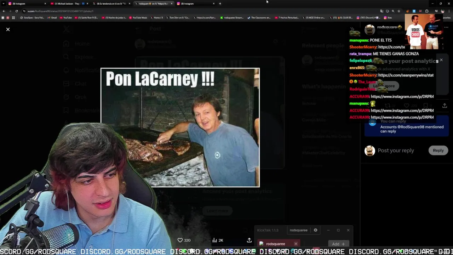Open the YouTube Music bookmark
The width and height of the screenshot is (453, 255).
[x=138, y=18]
